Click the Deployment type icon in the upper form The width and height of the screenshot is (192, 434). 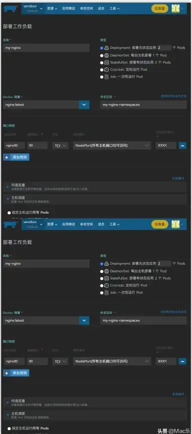(x=107, y=47)
